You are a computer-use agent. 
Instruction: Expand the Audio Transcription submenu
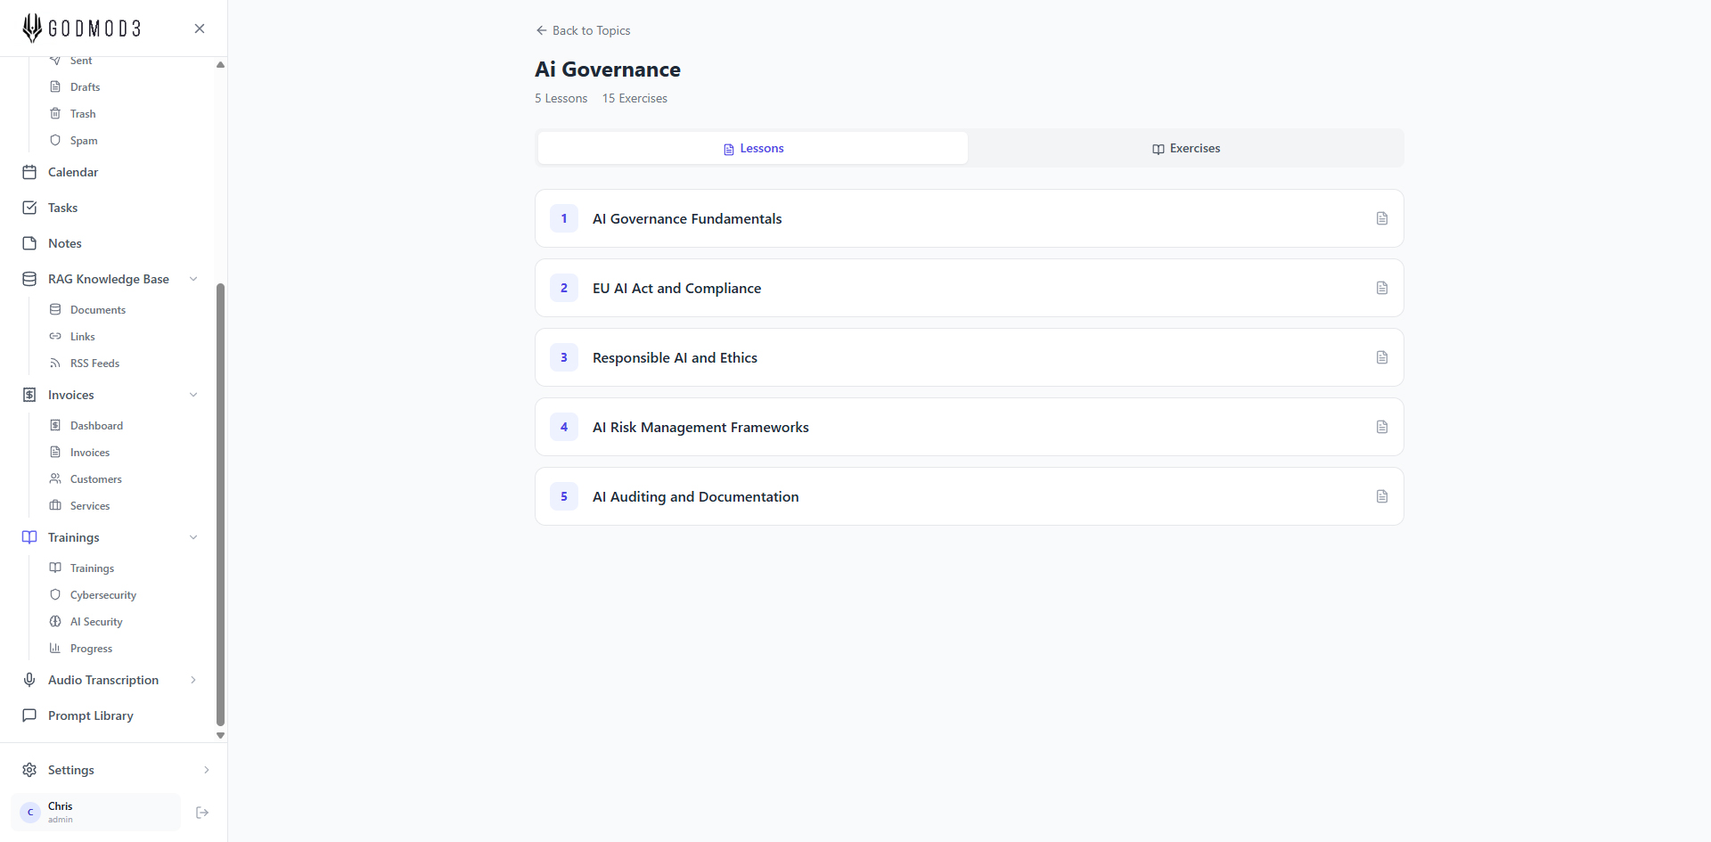193,680
